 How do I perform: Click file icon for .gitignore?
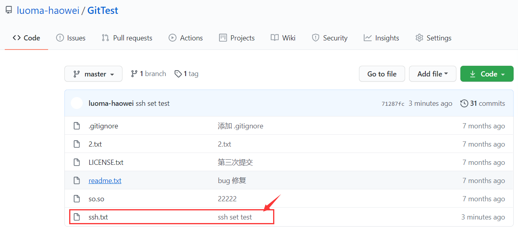(77, 126)
